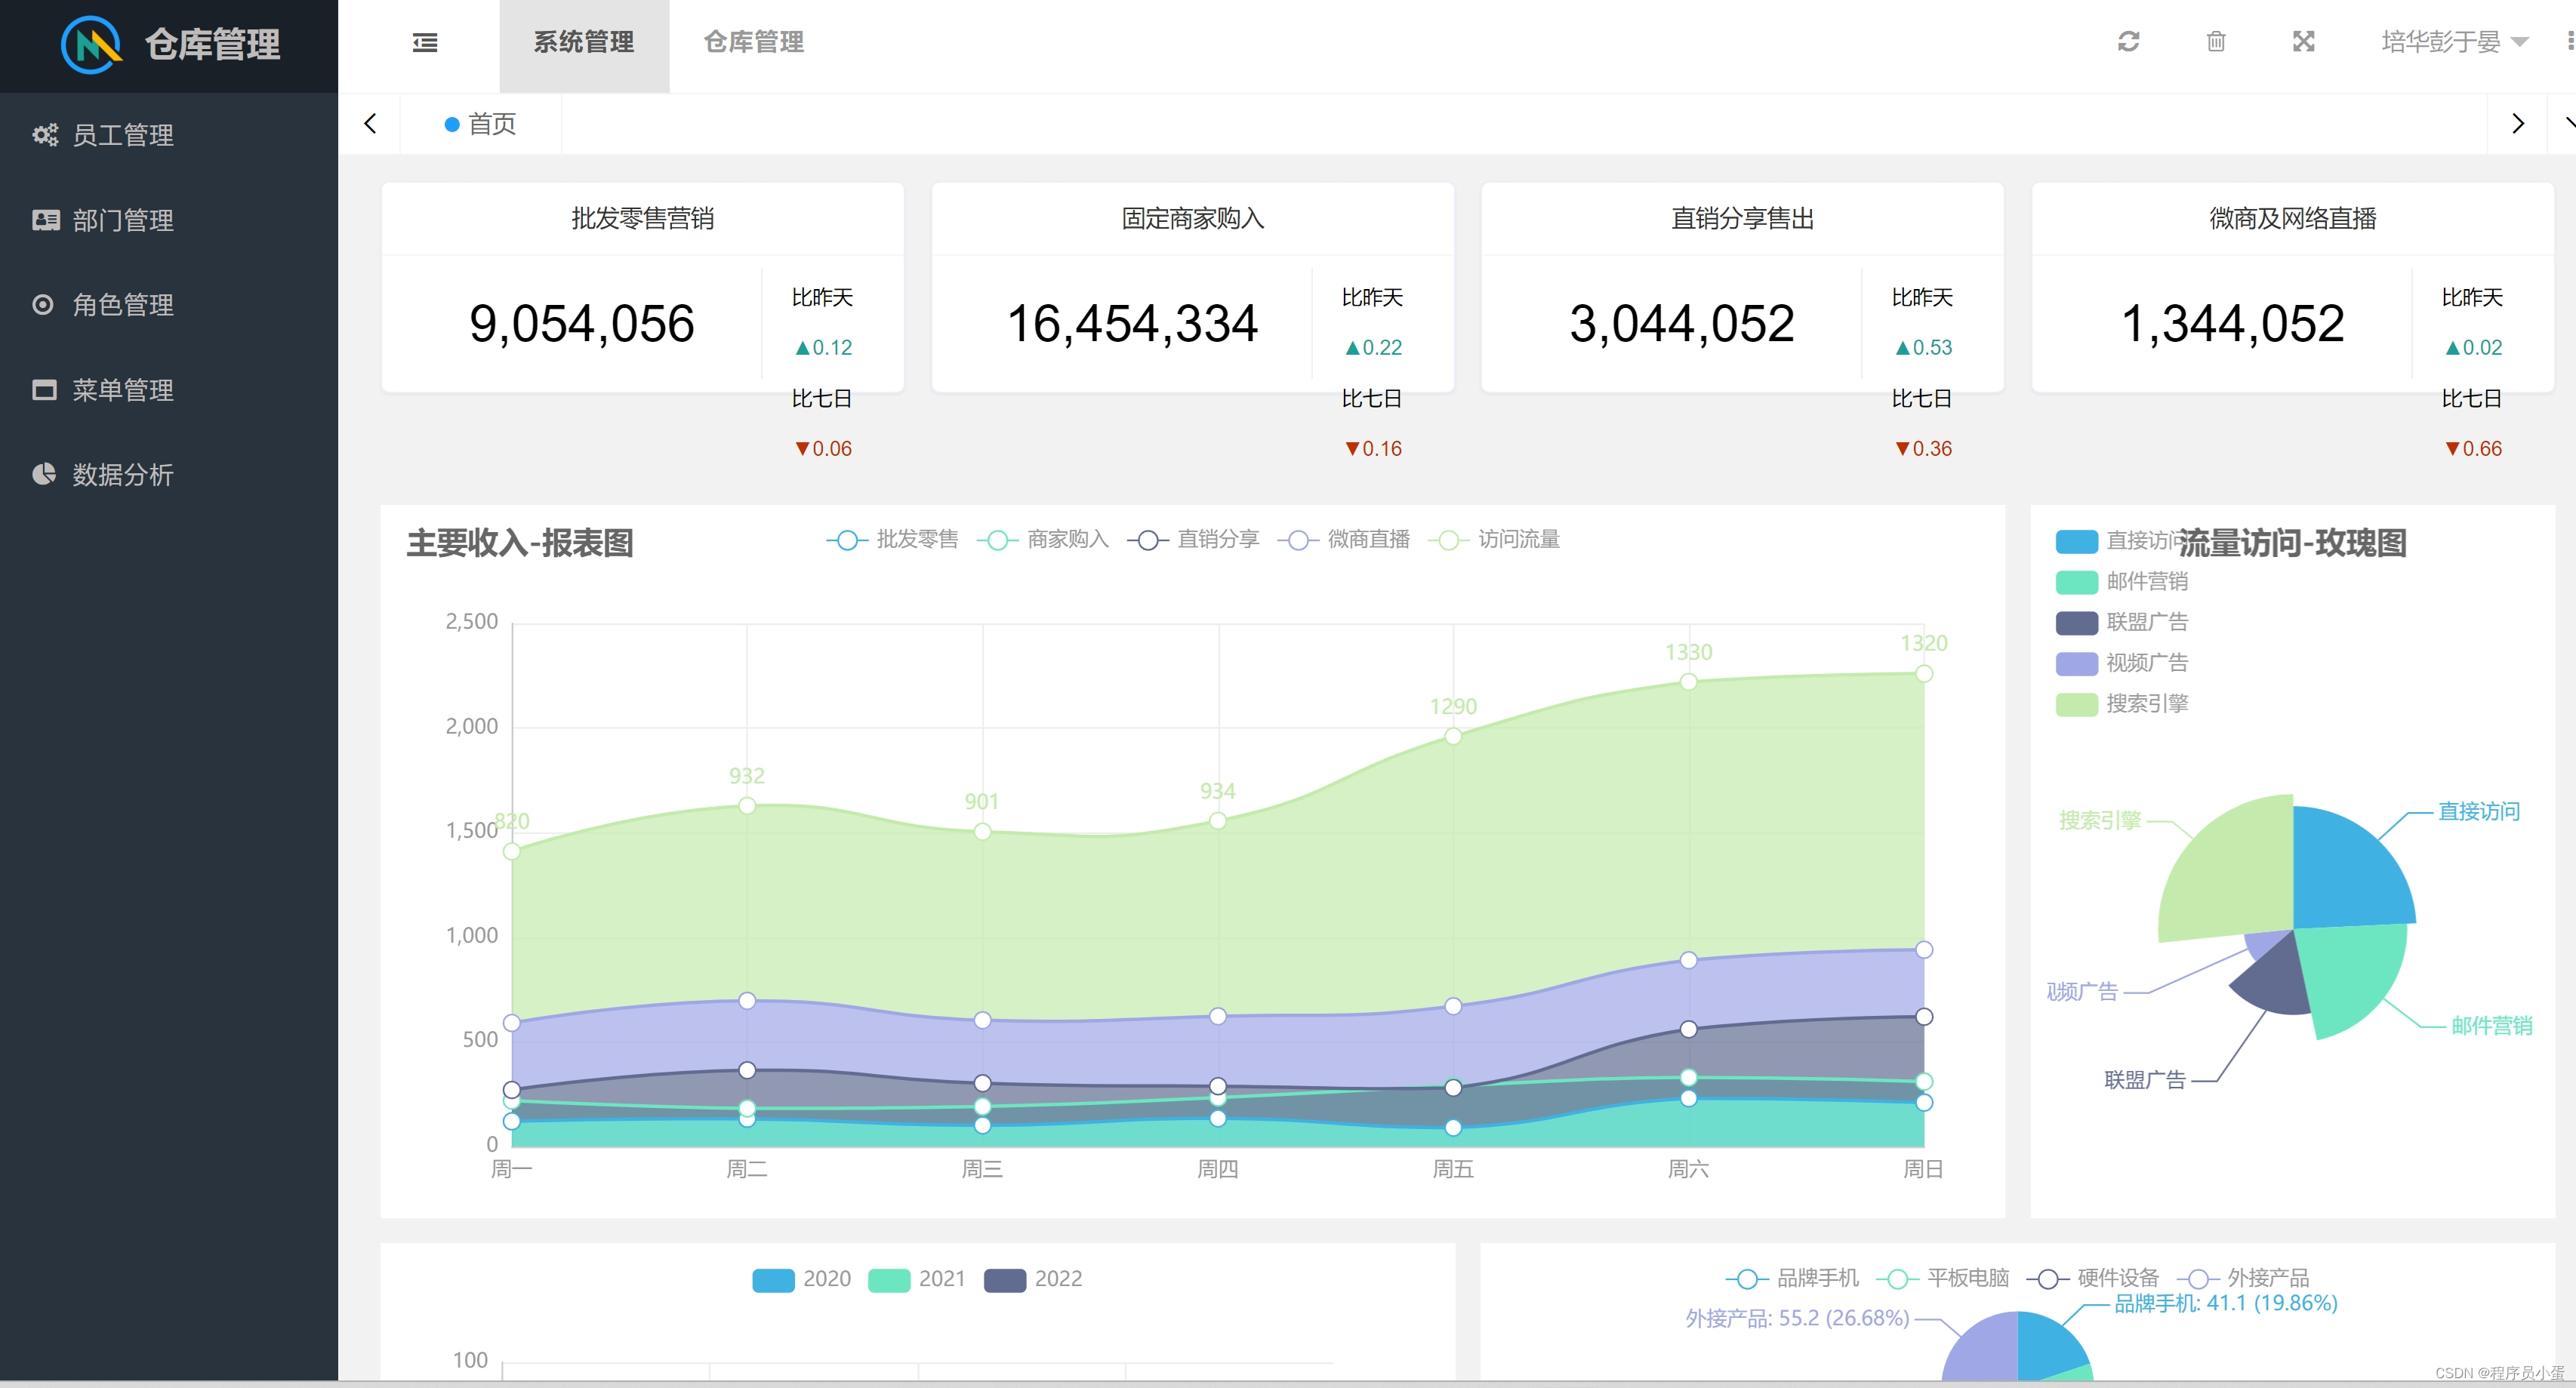2576x1388 pixels.
Task: Select the 系统管理 top tab
Action: (x=584, y=42)
